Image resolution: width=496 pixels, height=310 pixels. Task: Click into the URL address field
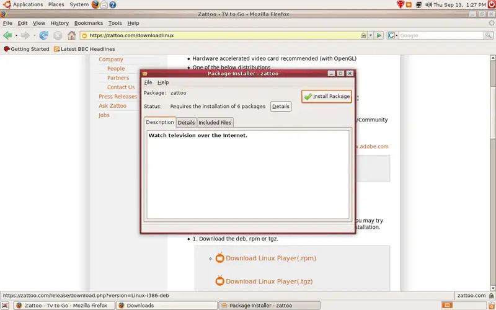[221, 35]
